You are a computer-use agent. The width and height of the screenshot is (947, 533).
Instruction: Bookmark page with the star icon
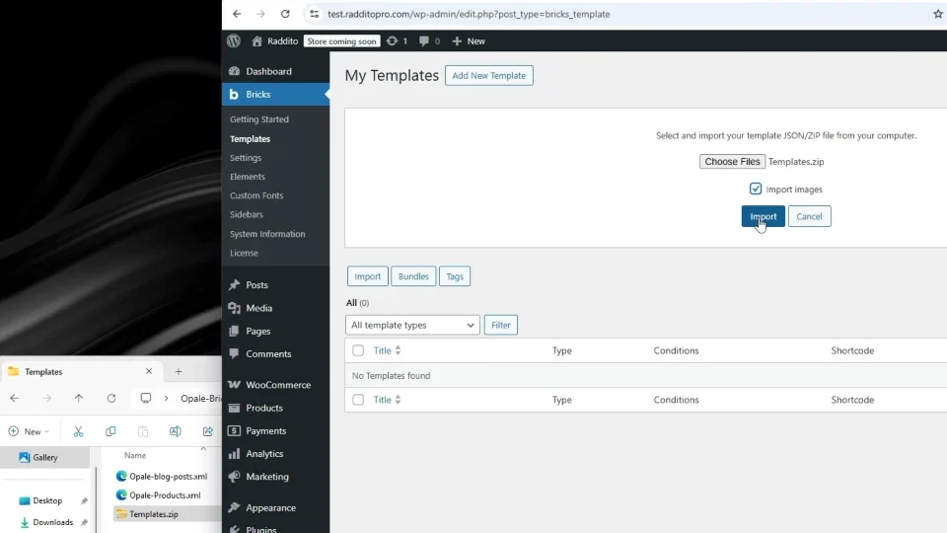click(937, 14)
